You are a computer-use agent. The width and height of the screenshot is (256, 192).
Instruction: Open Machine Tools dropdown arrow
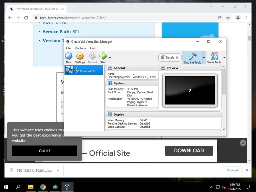[x=204, y=58]
